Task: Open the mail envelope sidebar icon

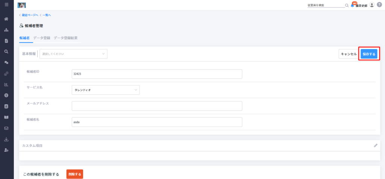Action: (x=7, y=128)
